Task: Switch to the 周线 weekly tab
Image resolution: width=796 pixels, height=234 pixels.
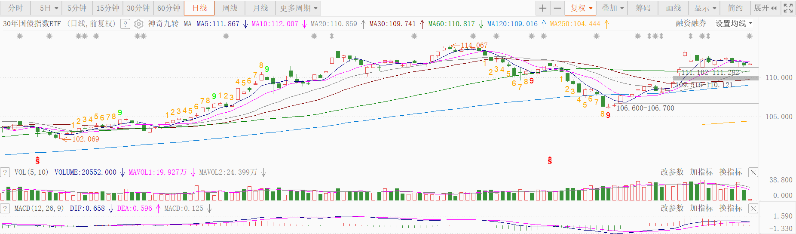Action: pyautogui.click(x=230, y=8)
